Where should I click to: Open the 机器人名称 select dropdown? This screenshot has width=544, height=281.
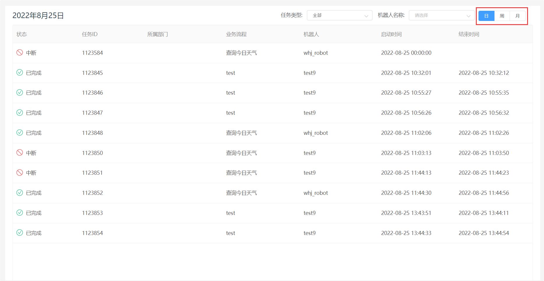(441, 15)
